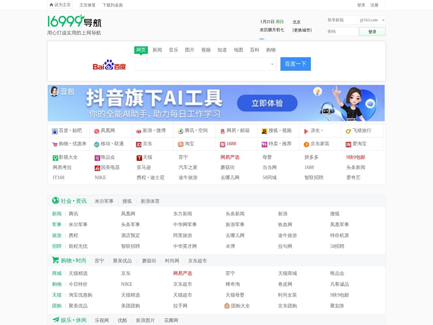This screenshot has height=325, width=433.
Task: Open the Tmall icon link
Action: pos(139,158)
